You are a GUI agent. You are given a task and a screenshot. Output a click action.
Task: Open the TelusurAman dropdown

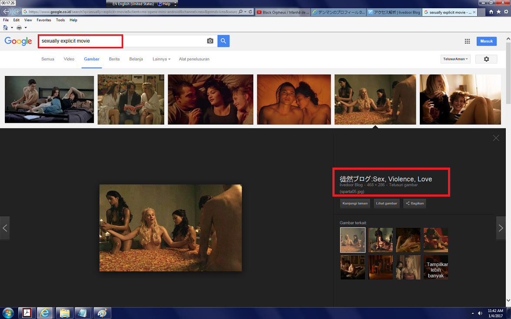[455, 59]
